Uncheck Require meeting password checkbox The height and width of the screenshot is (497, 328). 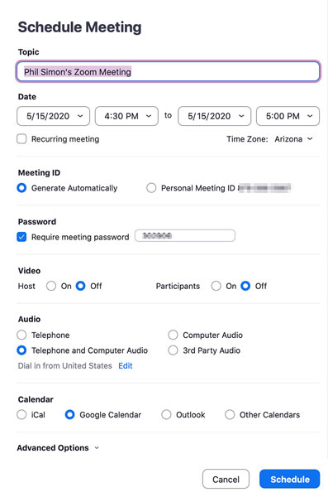21,237
